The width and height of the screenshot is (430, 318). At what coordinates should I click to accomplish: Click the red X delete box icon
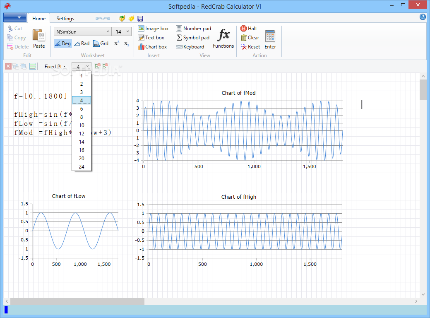8,66
